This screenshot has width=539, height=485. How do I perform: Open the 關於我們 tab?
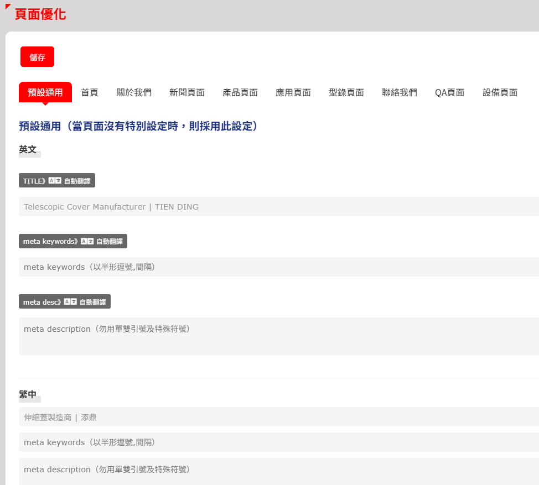[134, 92]
